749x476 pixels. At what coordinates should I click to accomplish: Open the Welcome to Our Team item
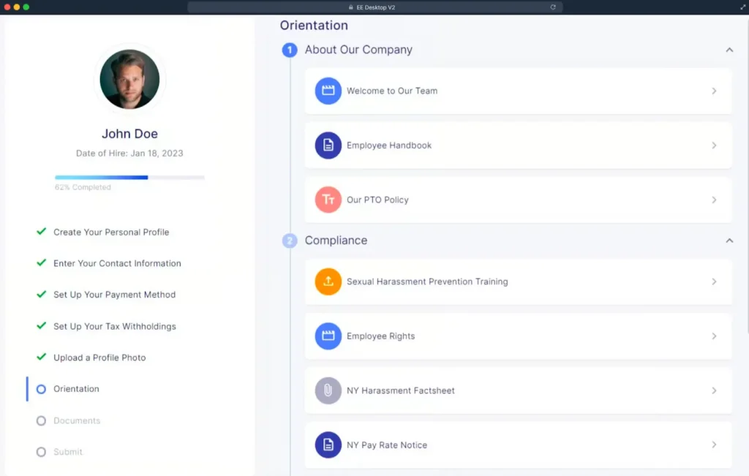(x=519, y=91)
